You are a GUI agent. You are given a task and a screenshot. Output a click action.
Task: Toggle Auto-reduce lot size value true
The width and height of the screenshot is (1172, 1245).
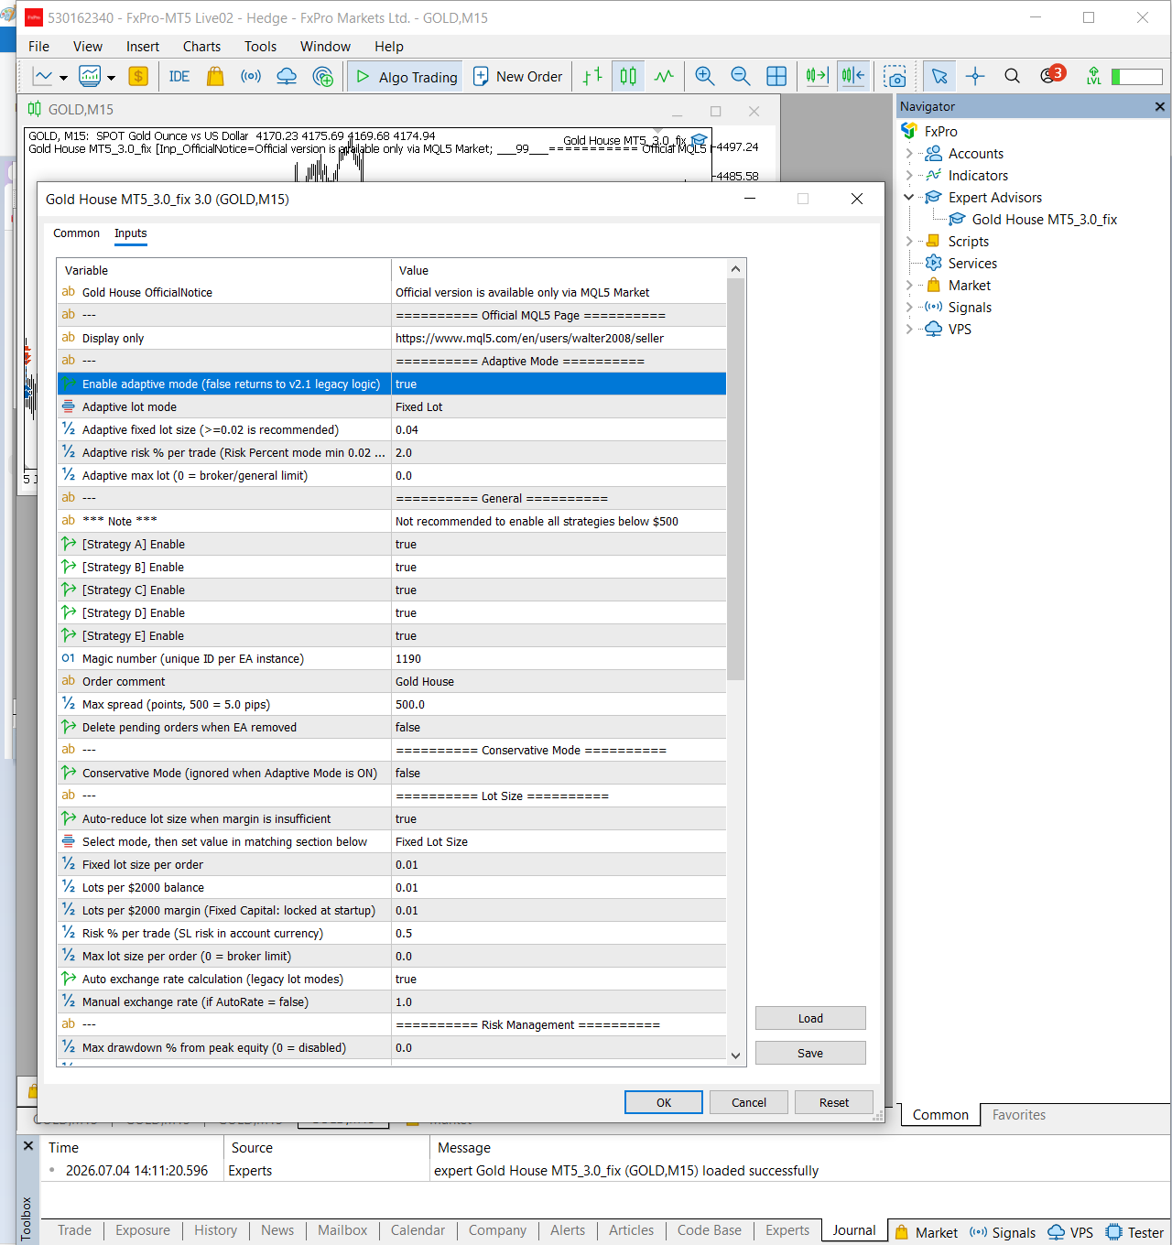559,819
